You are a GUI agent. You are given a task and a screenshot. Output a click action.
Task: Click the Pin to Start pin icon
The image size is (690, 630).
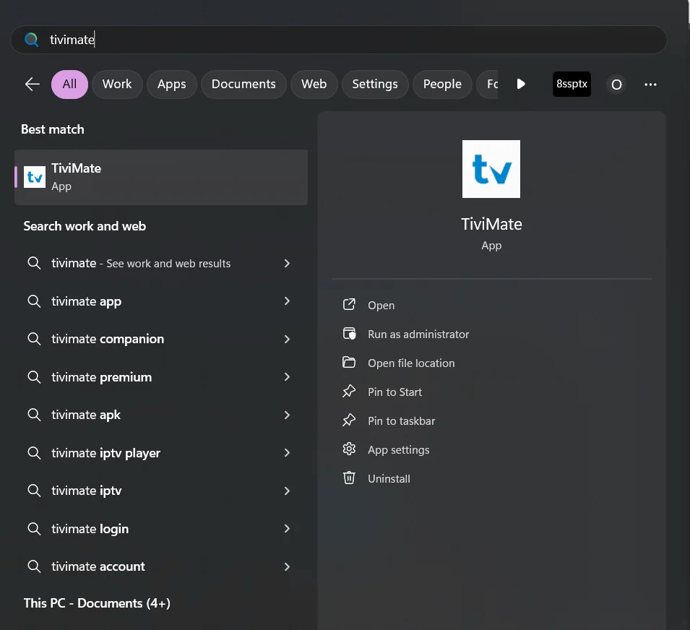click(349, 391)
